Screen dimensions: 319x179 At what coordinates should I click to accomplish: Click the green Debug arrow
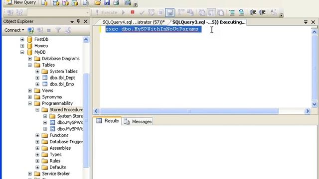click(x=123, y=12)
